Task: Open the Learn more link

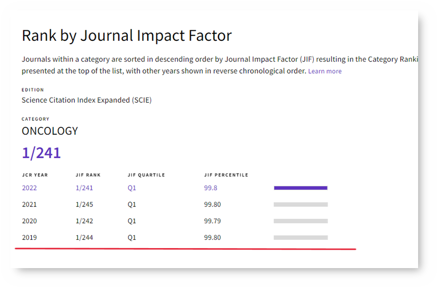Action: click(325, 71)
